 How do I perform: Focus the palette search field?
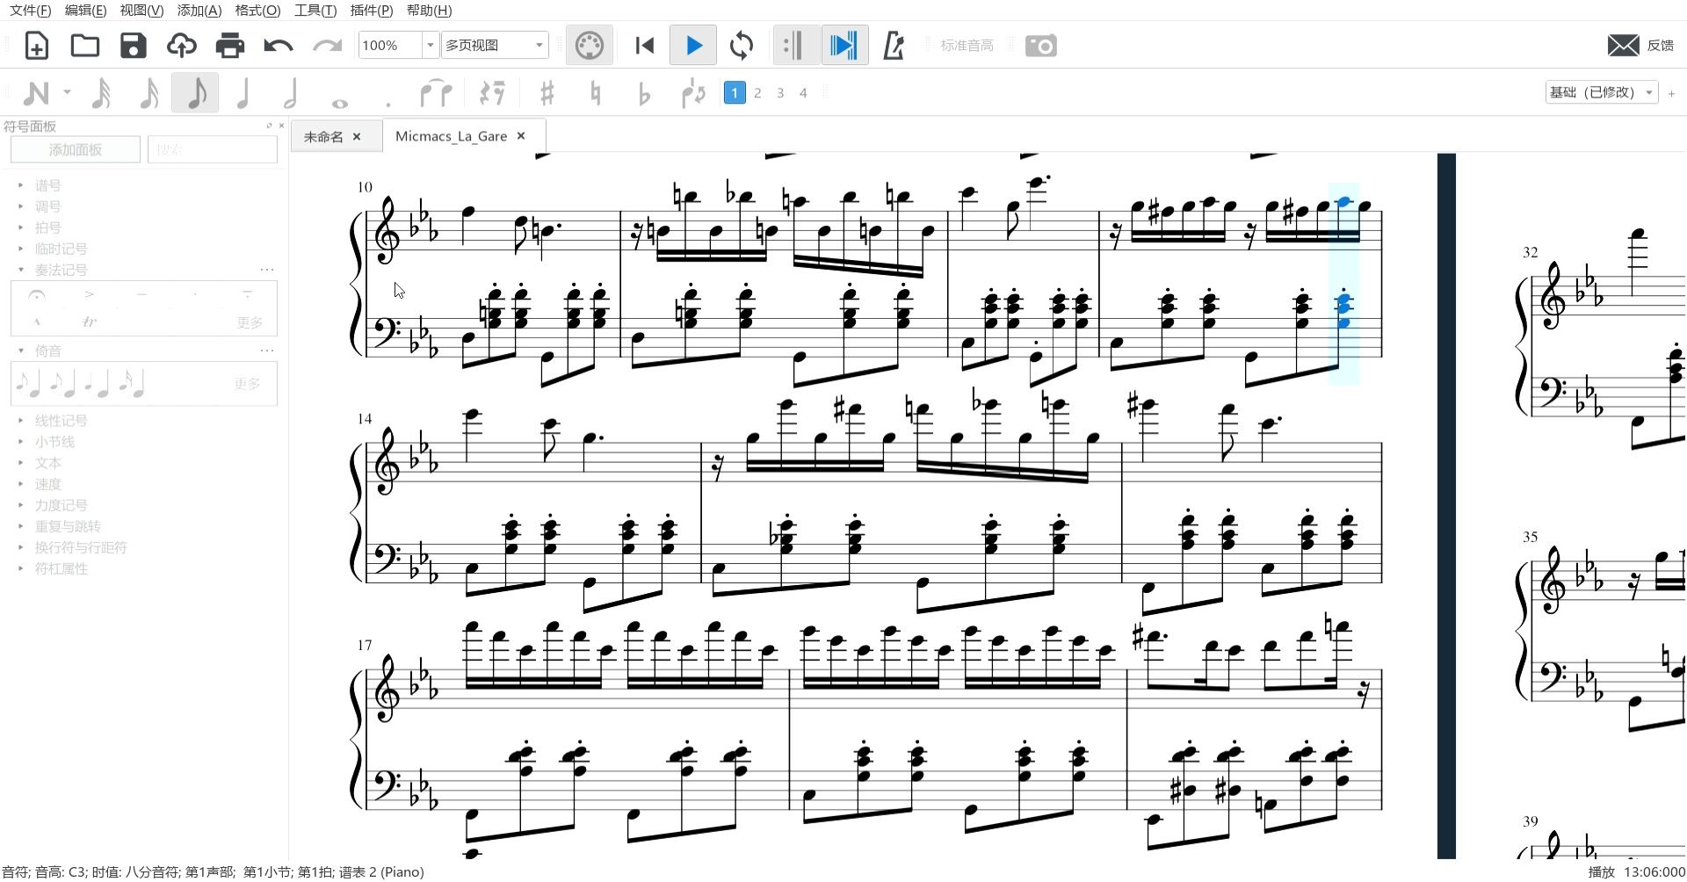213,149
